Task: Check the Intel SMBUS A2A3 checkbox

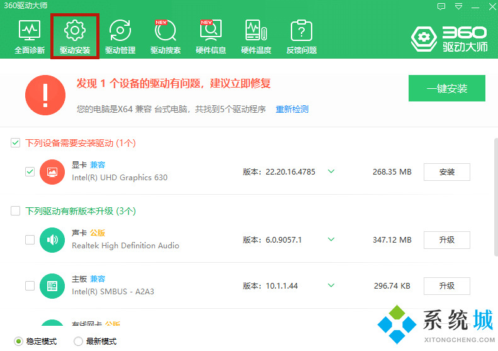Action: click(30, 285)
